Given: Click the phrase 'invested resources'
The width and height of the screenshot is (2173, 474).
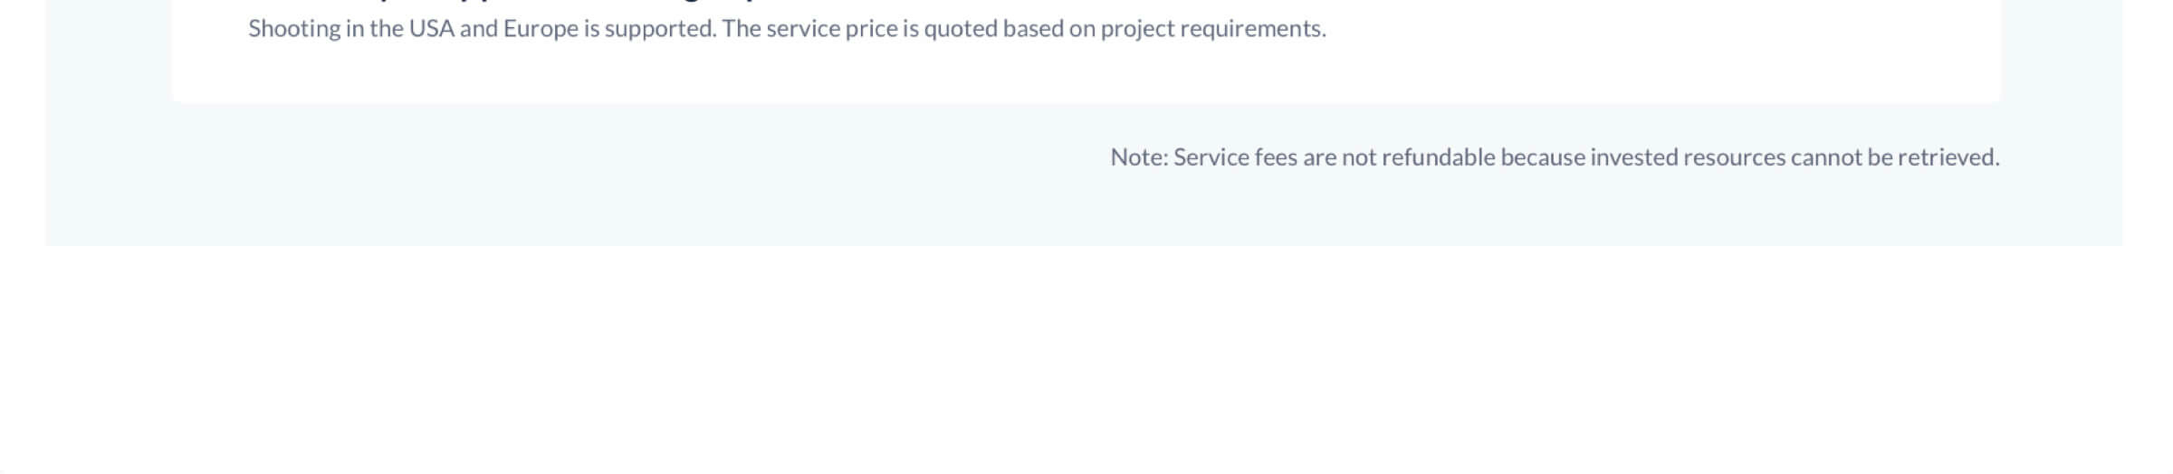Looking at the screenshot, I should click(x=1688, y=157).
